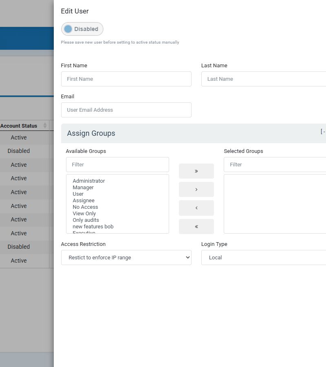Collapse the Assign Groups section bracket toggle
This screenshot has height=367, width=326.
323,132
